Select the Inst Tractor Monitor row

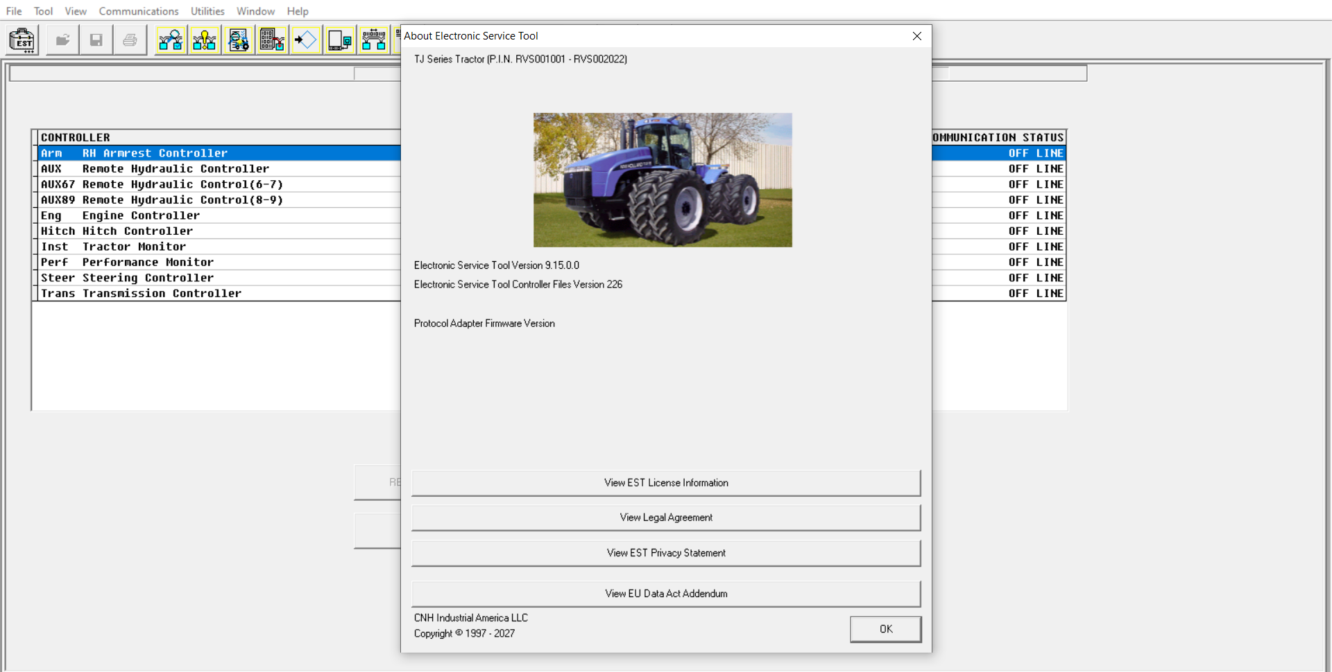pyautogui.click(x=219, y=247)
